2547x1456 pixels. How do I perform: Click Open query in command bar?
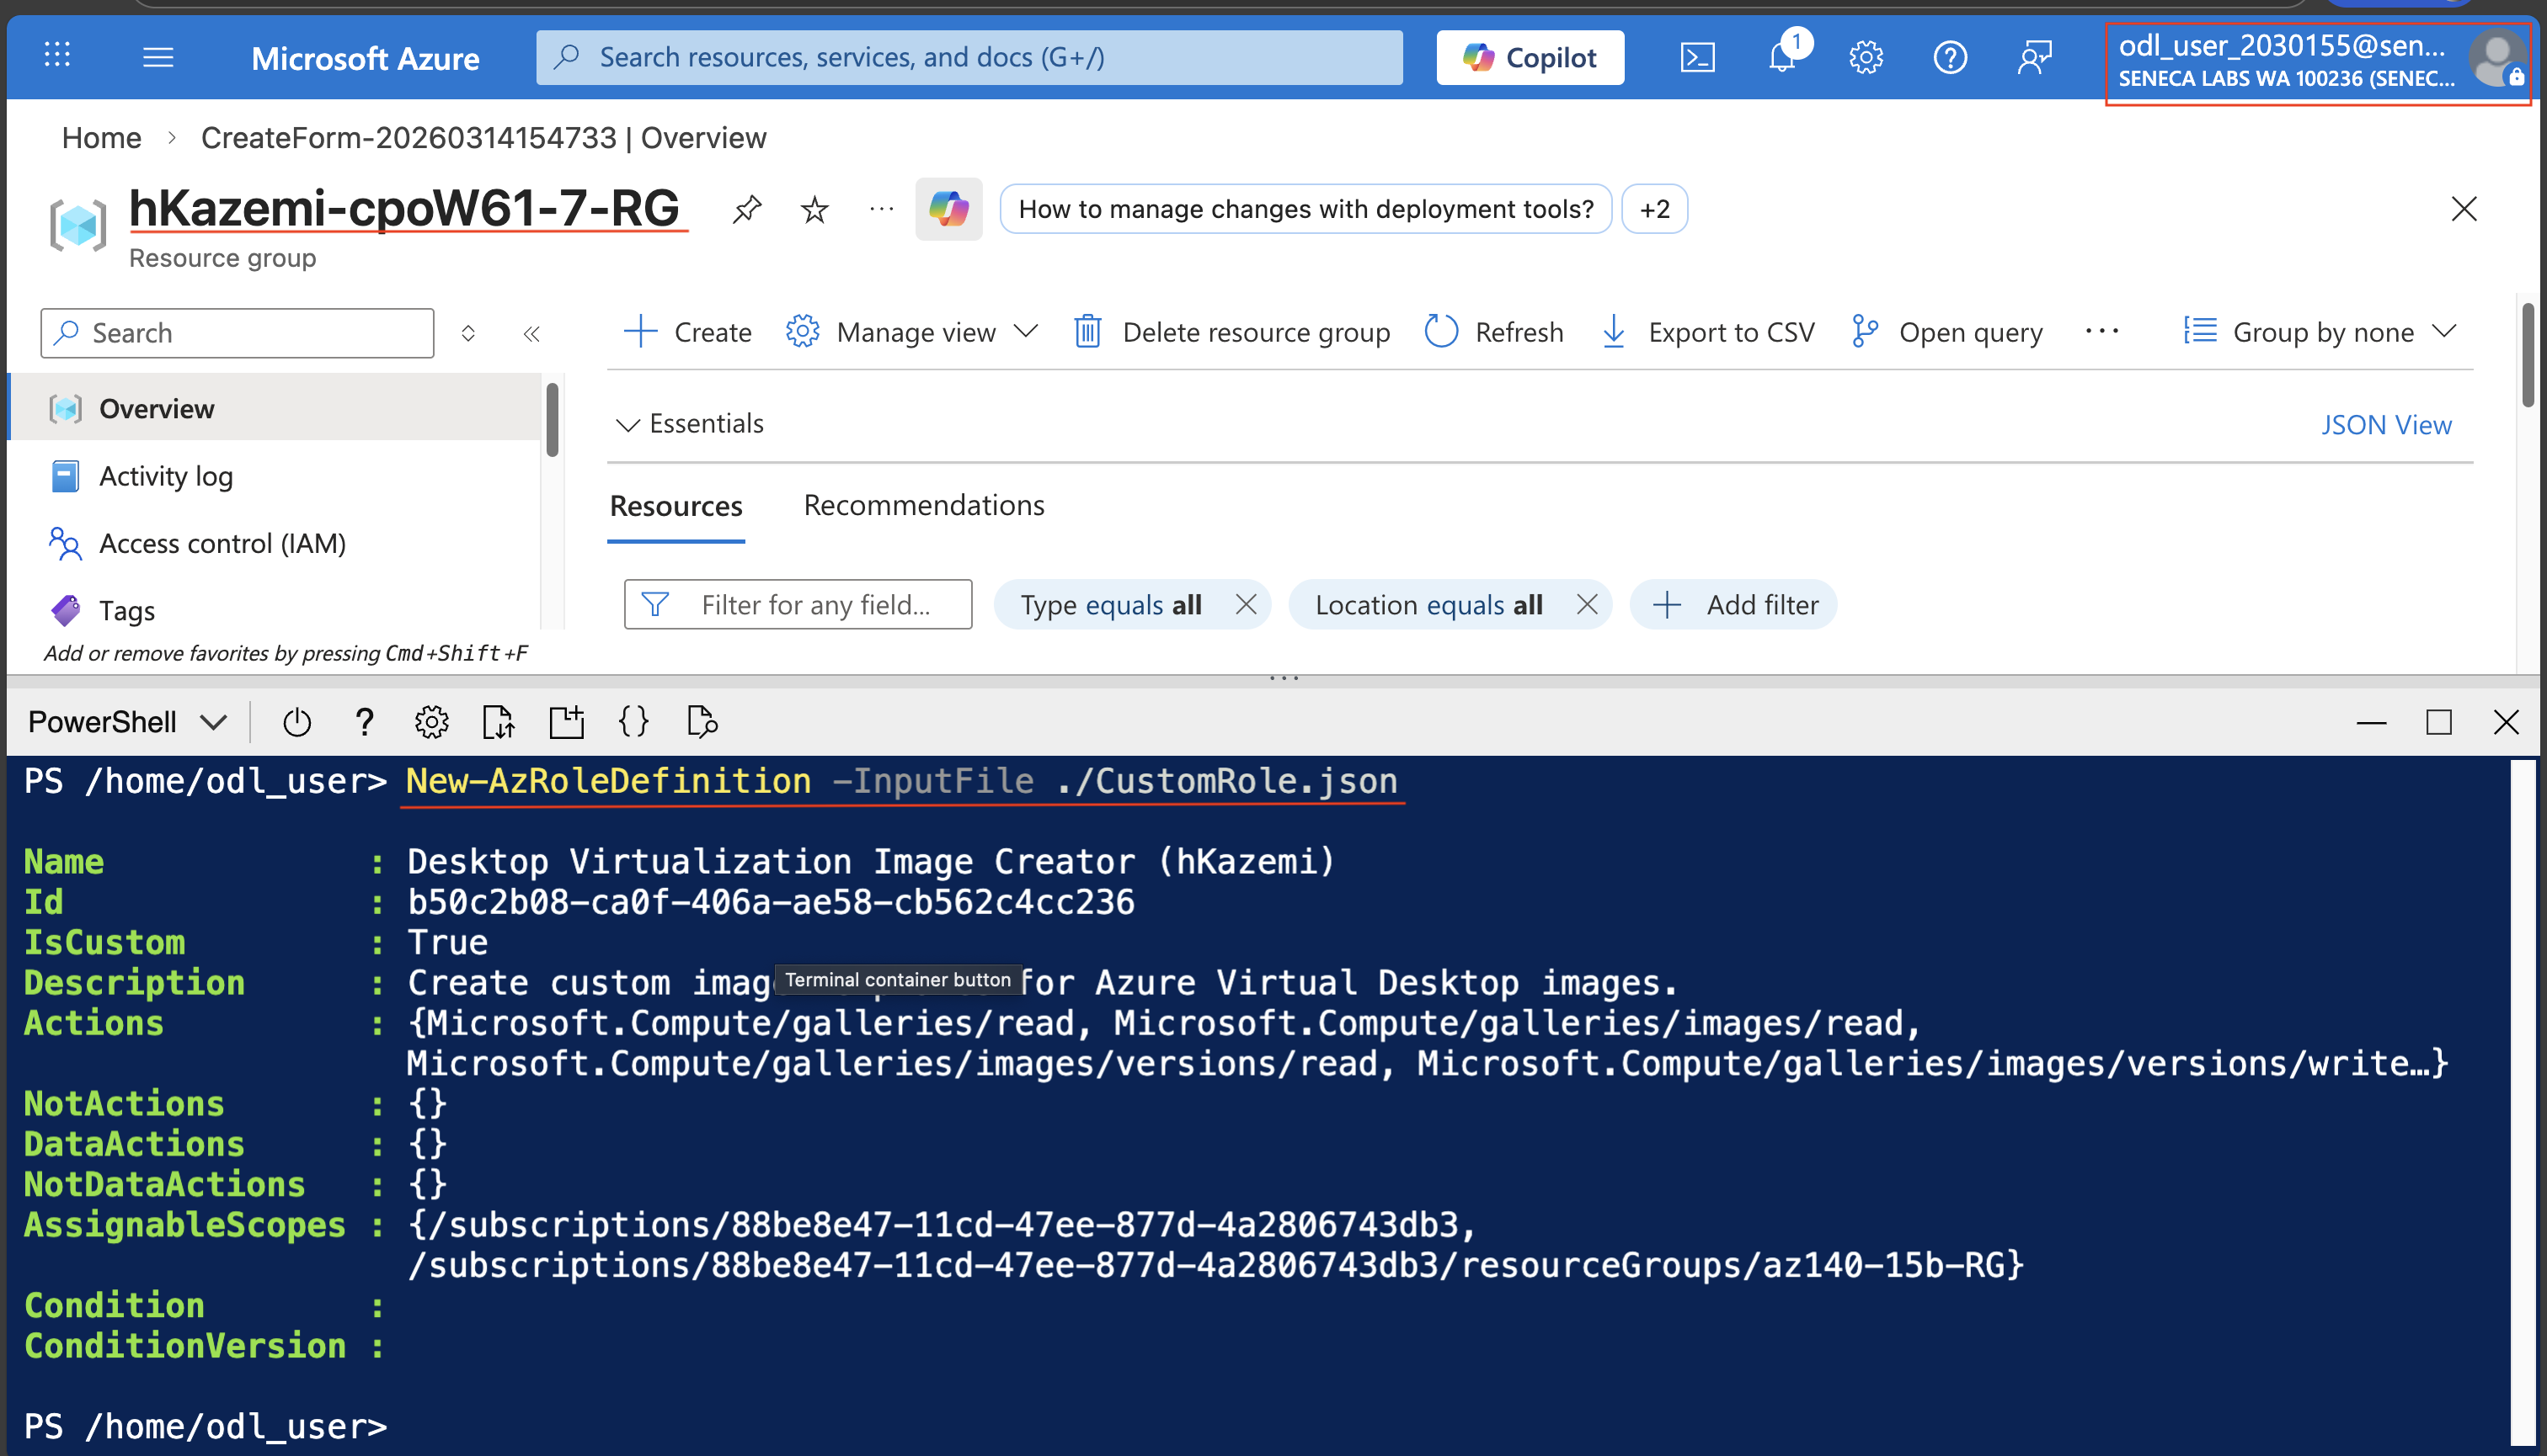[1947, 331]
